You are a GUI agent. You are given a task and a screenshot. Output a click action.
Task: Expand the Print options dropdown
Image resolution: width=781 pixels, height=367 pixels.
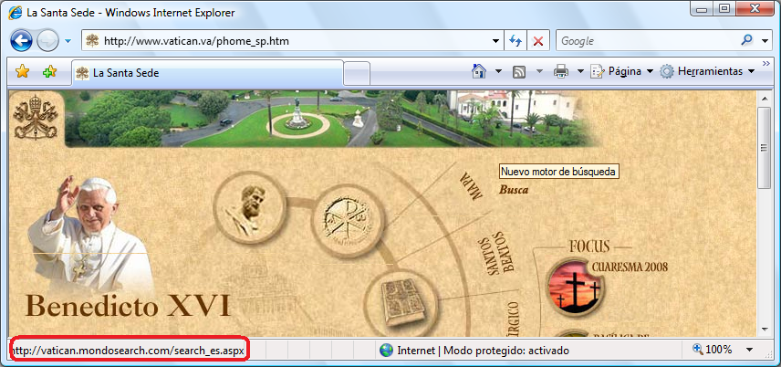(580, 72)
